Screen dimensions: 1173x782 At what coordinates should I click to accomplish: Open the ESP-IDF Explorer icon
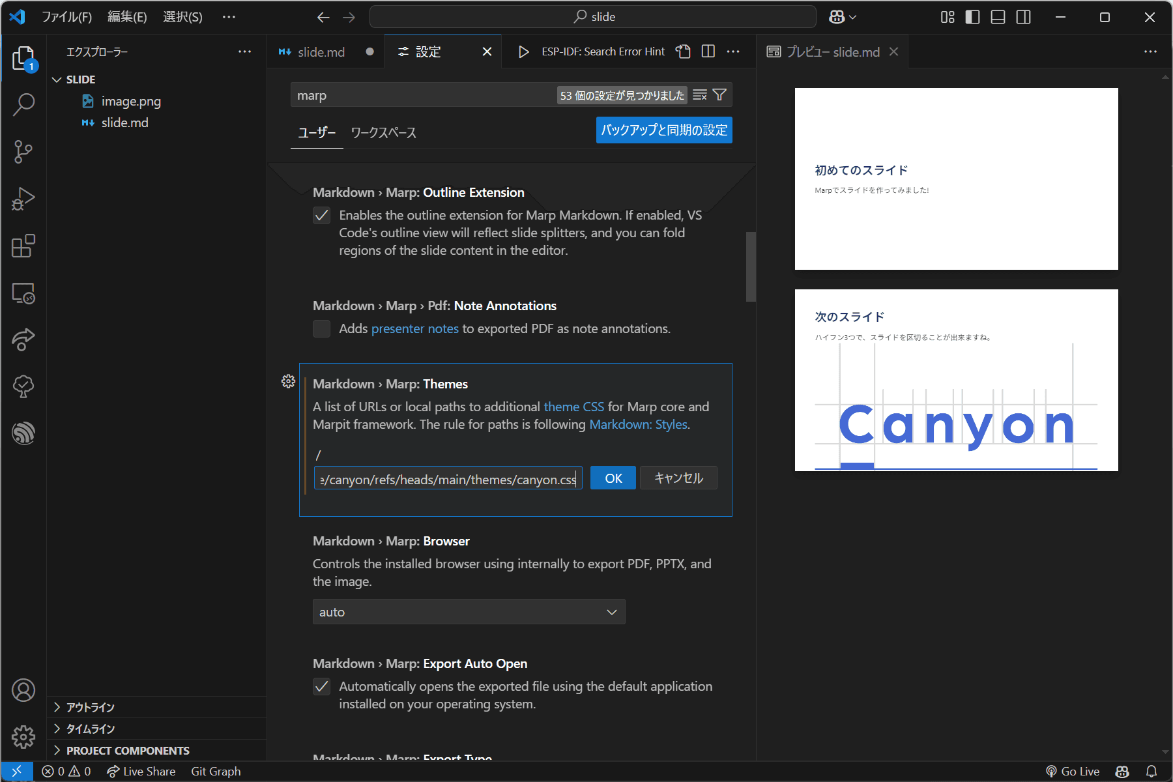(23, 433)
